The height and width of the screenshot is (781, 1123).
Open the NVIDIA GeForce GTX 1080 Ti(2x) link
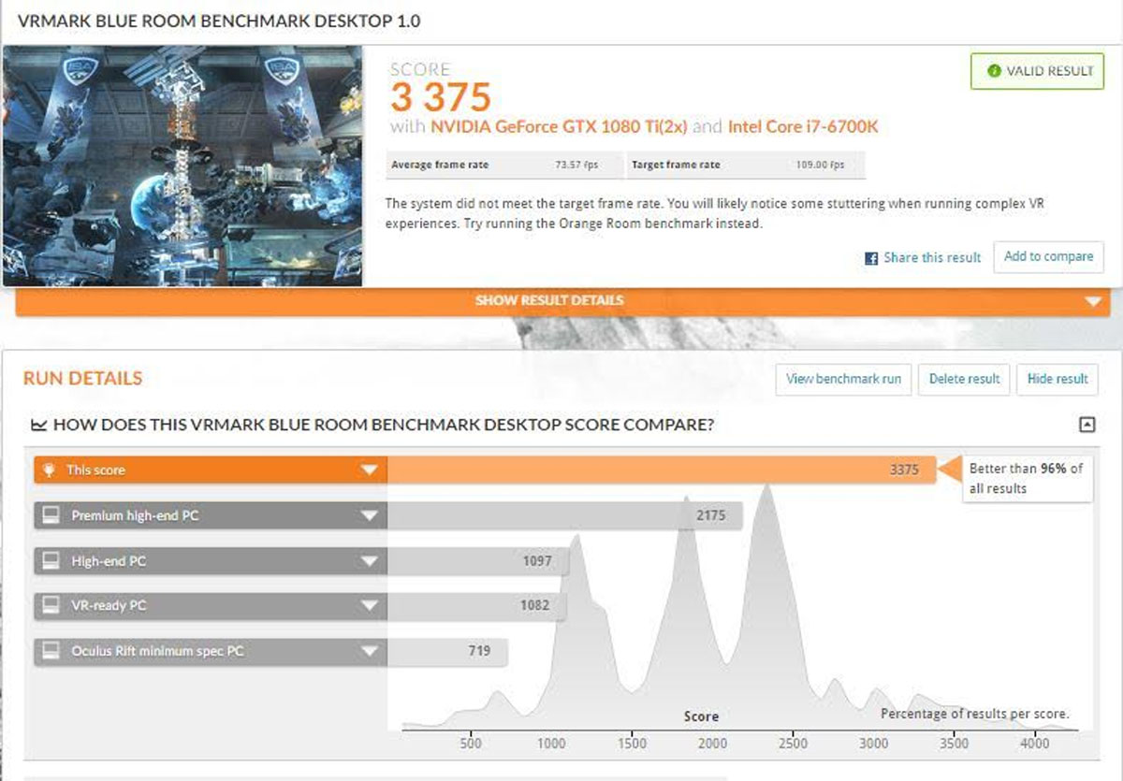coord(560,127)
